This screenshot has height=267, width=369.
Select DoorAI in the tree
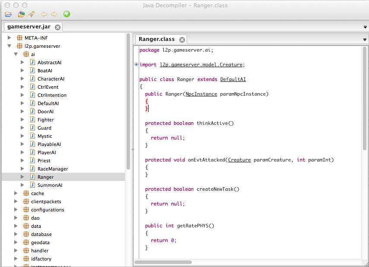(x=45, y=112)
